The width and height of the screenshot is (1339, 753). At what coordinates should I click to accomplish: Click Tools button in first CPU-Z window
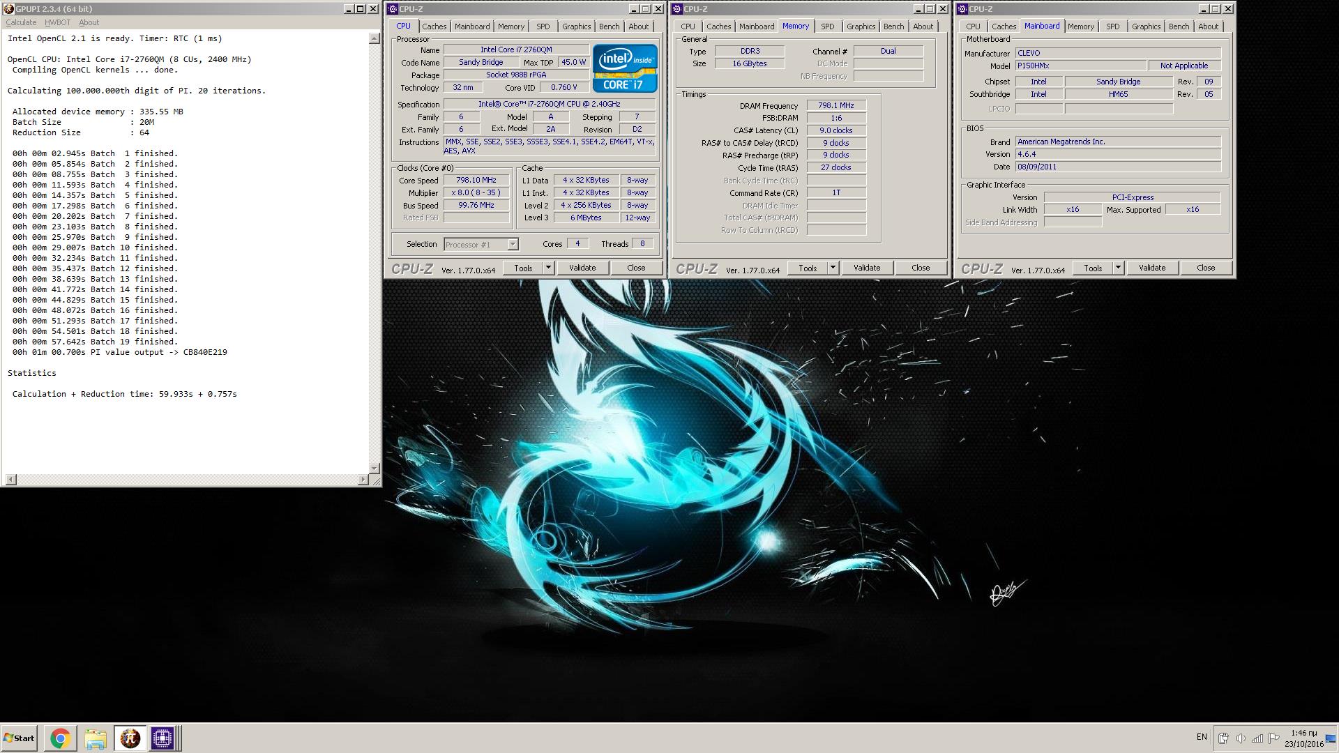(x=523, y=268)
